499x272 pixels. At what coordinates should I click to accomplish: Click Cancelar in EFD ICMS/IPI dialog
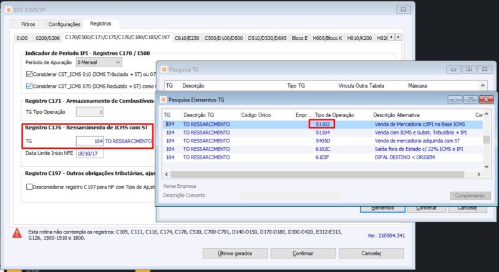click(371, 253)
